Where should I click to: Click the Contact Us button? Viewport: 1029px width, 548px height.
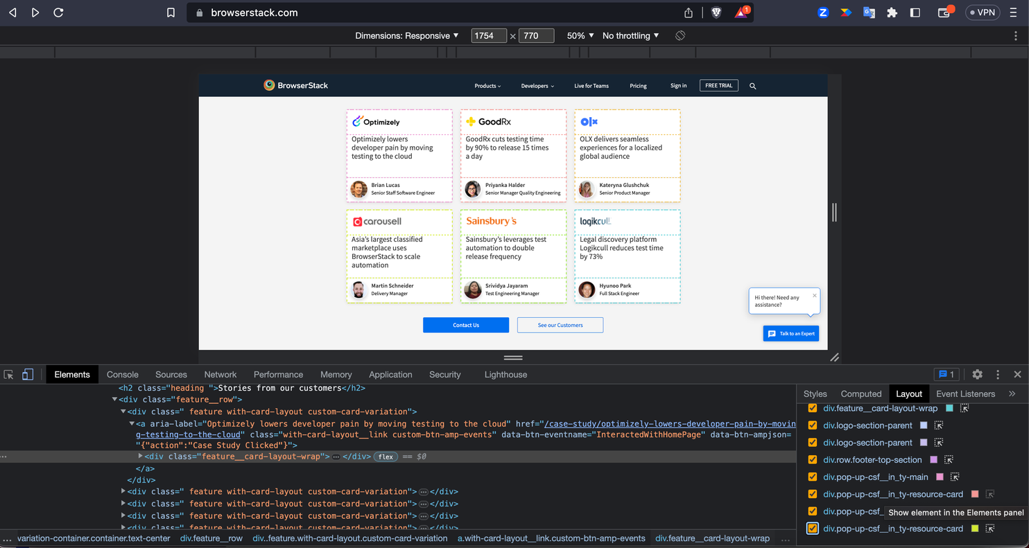466,325
